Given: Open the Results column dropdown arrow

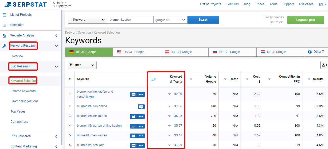Looking at the screenshot, I should (x=309, y=79).
